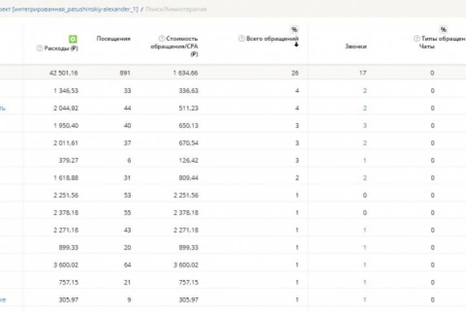This screenshot has width=466, height=311.
Task: Open calls link 3 in the 1 950,40 row
Action: pos(364,126)
